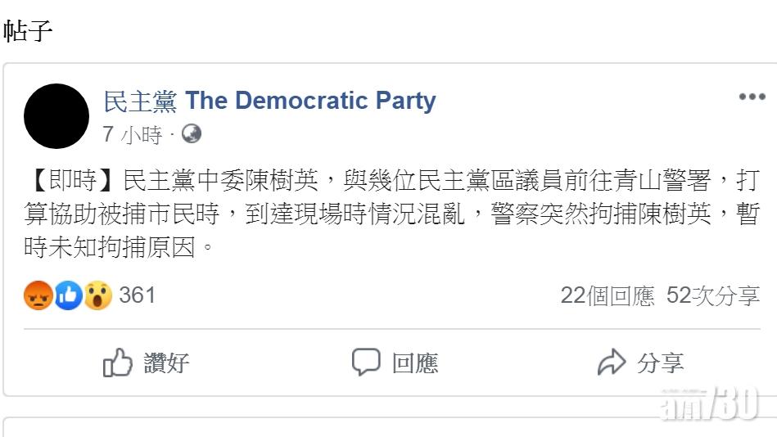
Task: Toggle like via the 讚好 text label
Action: pyautogui.click(x=166, y=363)
